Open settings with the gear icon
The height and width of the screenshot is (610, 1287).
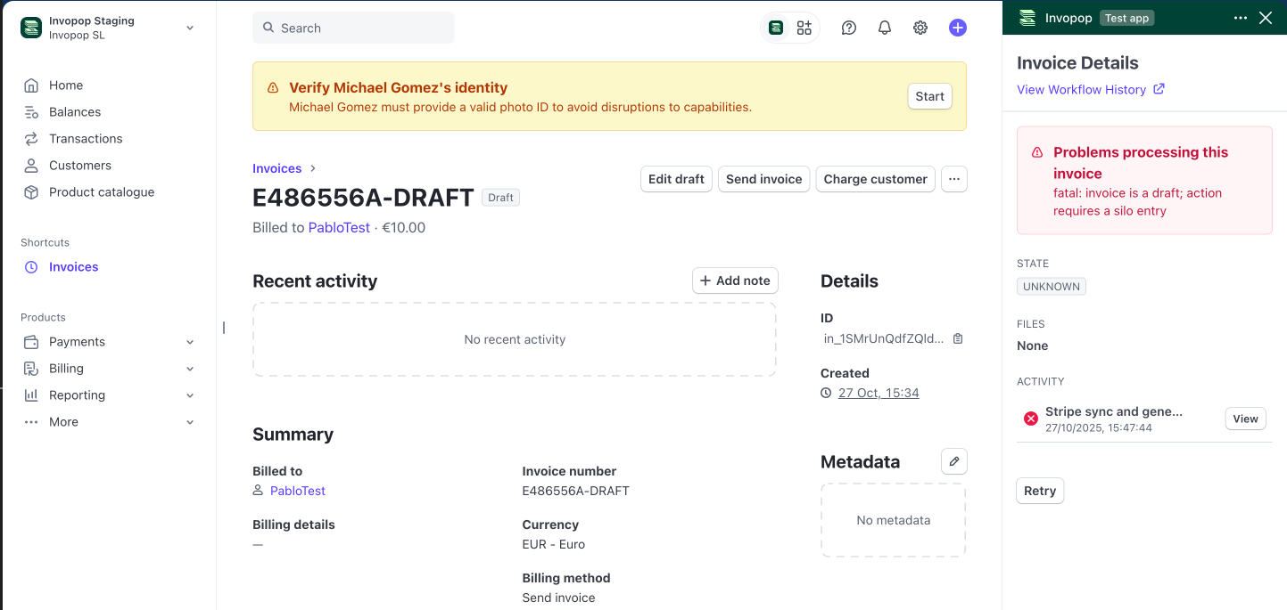coord(920,28)
